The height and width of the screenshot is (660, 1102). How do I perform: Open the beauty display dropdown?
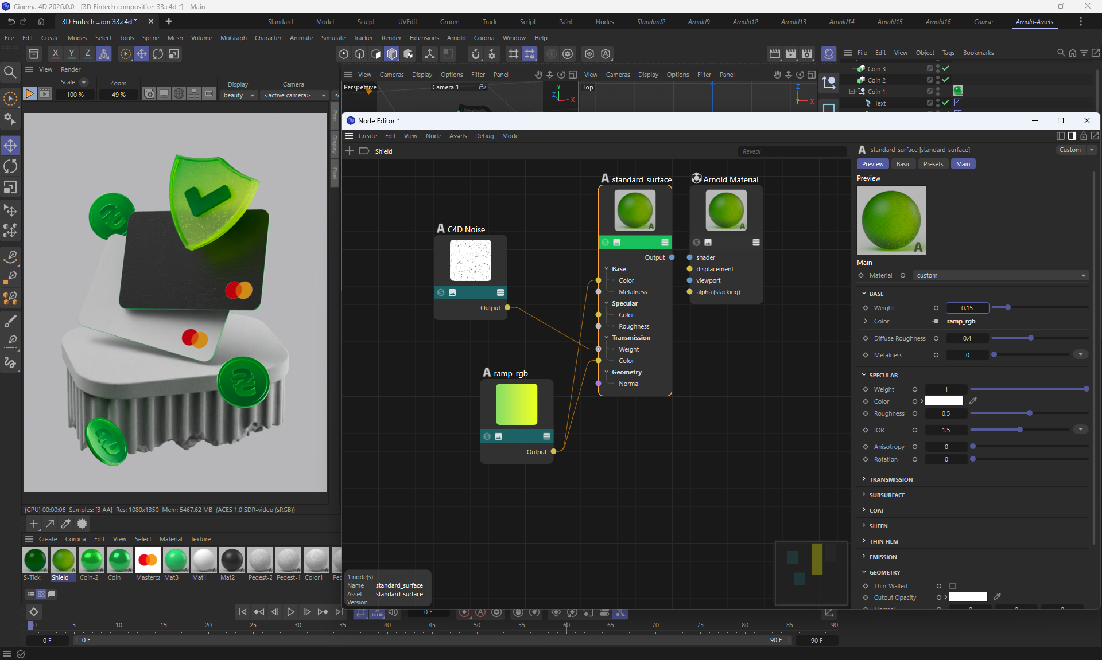click(239, 95)
